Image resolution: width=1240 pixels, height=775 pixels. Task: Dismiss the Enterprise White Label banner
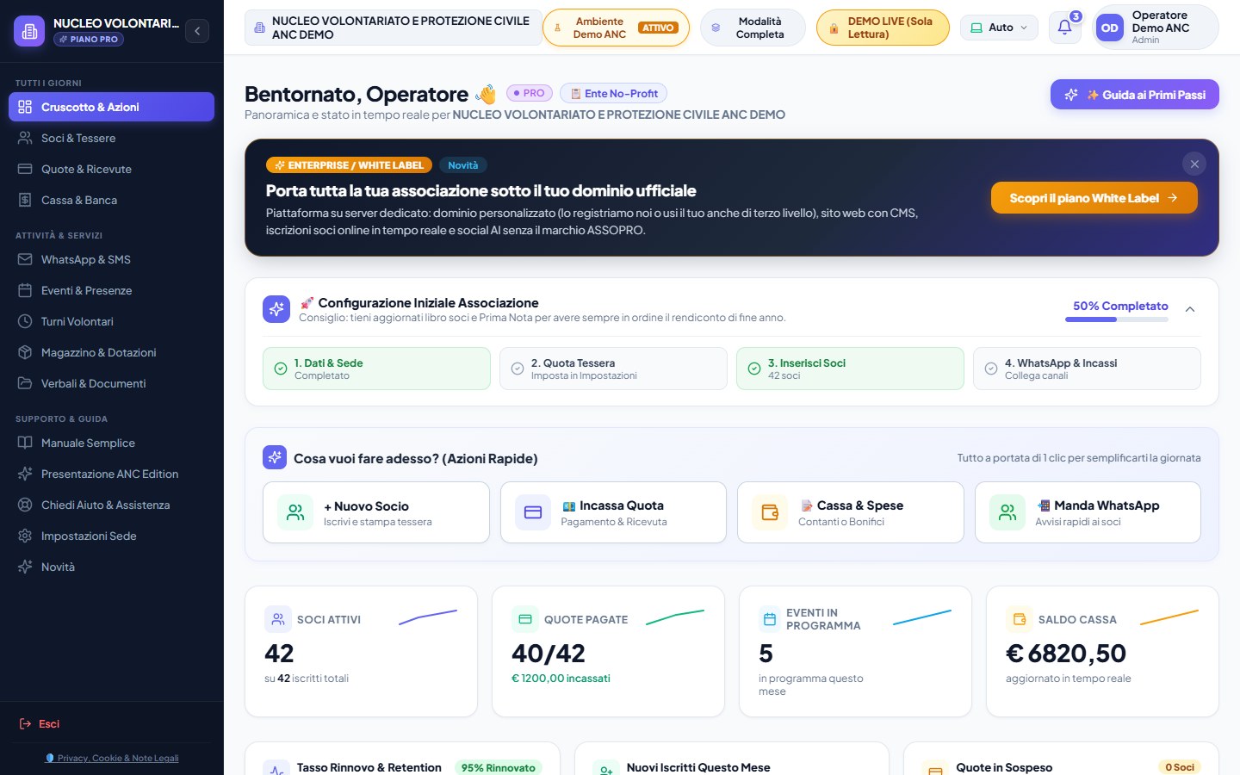(x=1194, y=164)
